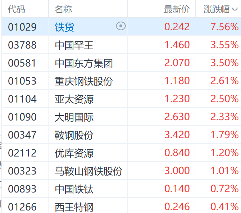Select the 2.50% change value

(224, 99)
